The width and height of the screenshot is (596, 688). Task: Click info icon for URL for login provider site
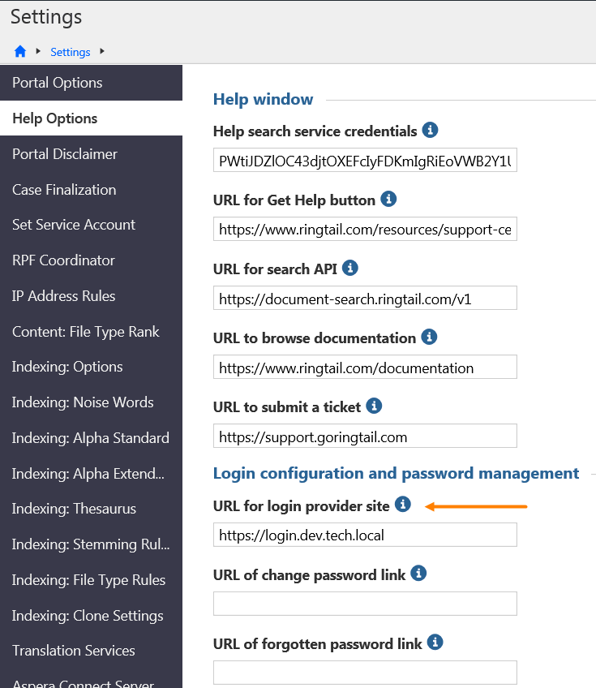403,505
